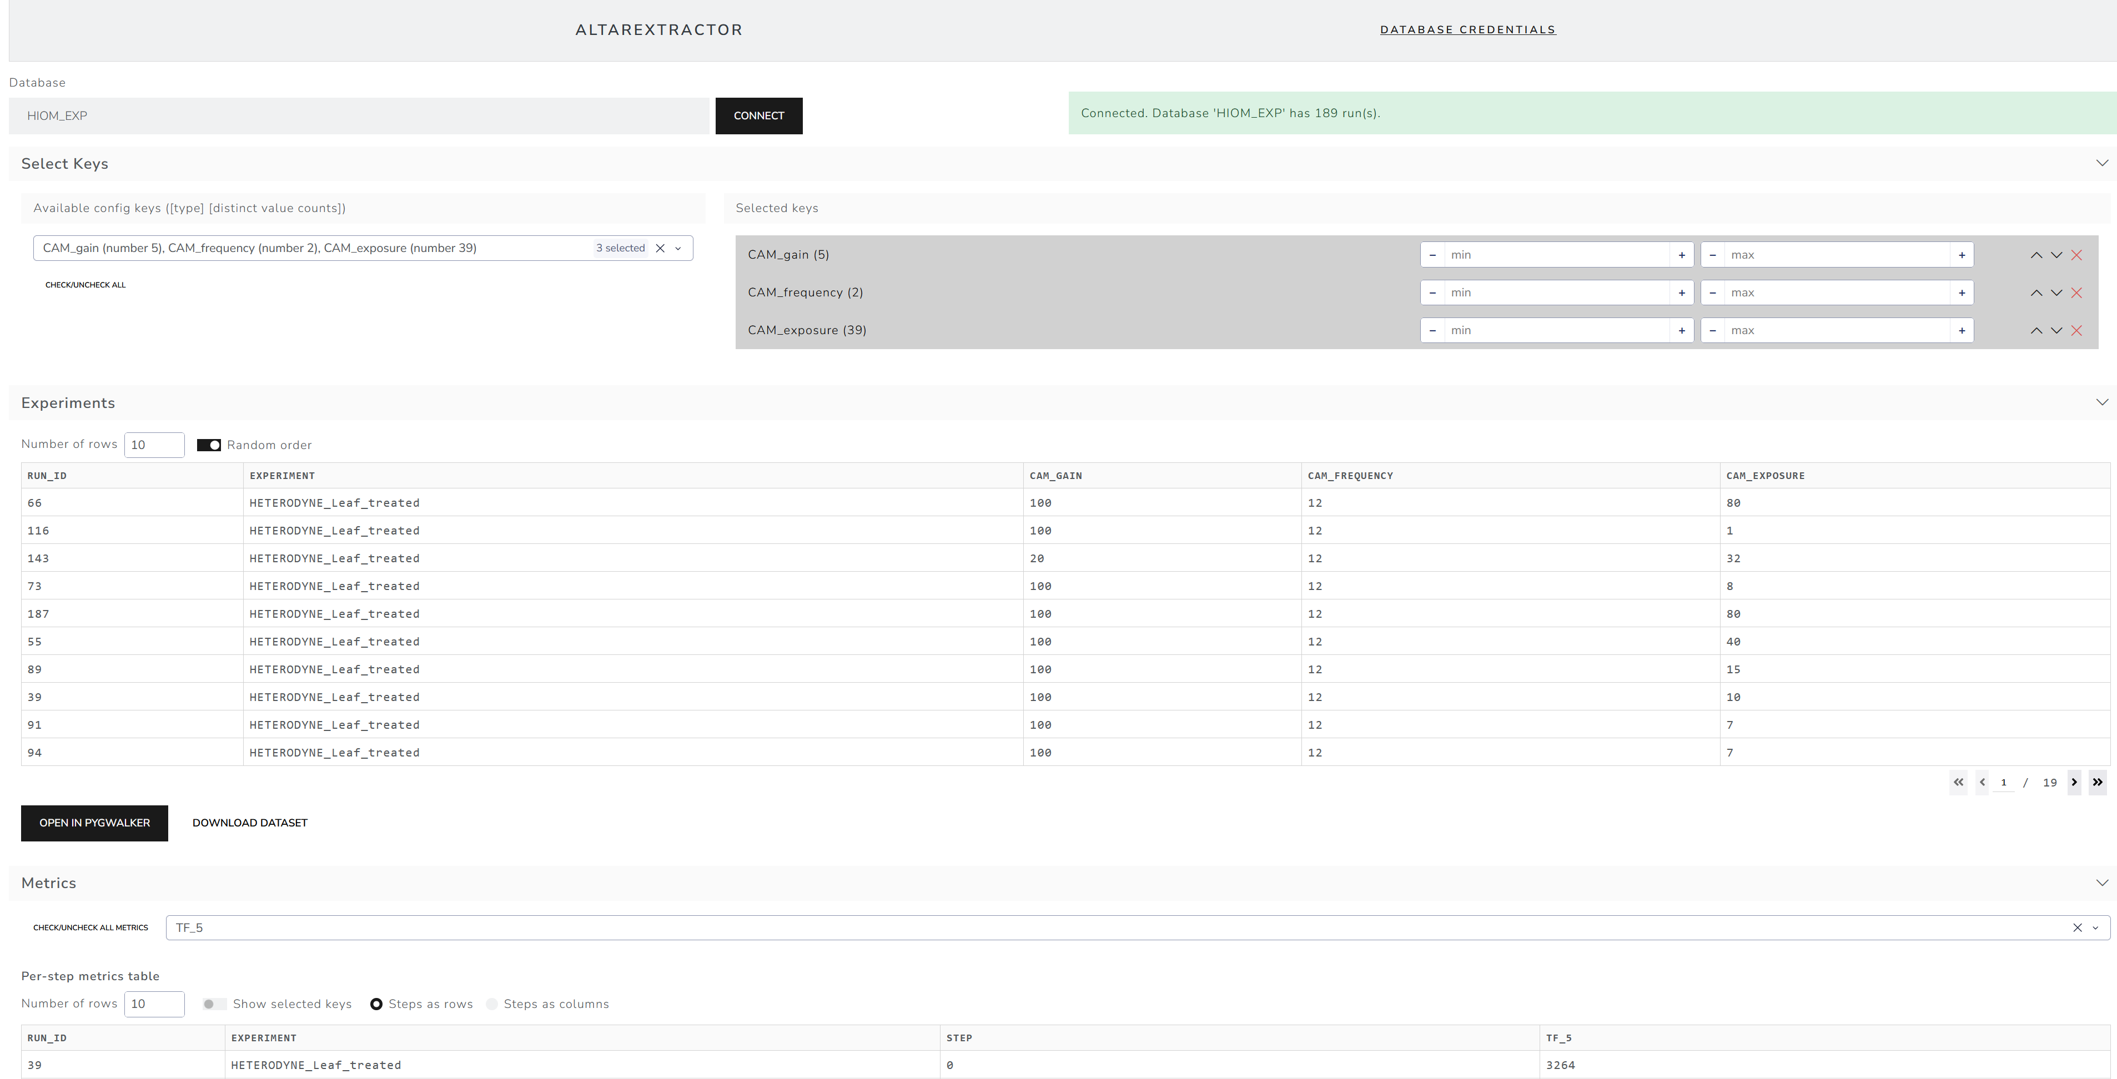Collapse the Select Keys section
Image resolution: width=2117 pixels, height=1079 pixels.
tap(2101, 164)
